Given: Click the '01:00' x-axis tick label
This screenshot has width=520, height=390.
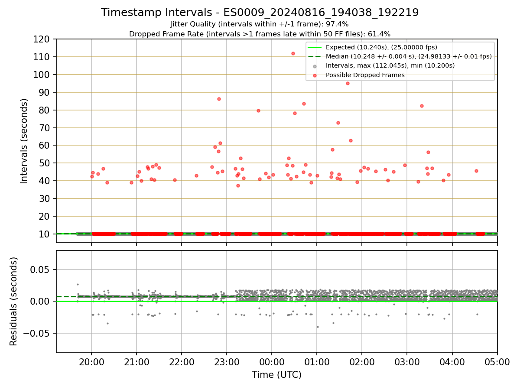Looking at the screenshot, I should pos(317,362).
